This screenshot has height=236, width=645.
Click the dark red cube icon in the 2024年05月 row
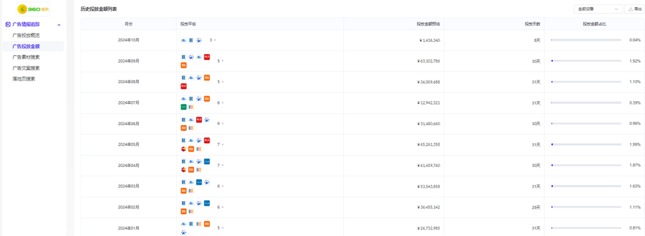tap(183, 149)
